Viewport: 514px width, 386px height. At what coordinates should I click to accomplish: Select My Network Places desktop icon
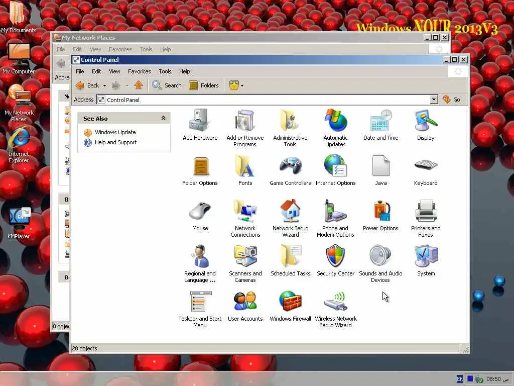(x=19, y=103)
